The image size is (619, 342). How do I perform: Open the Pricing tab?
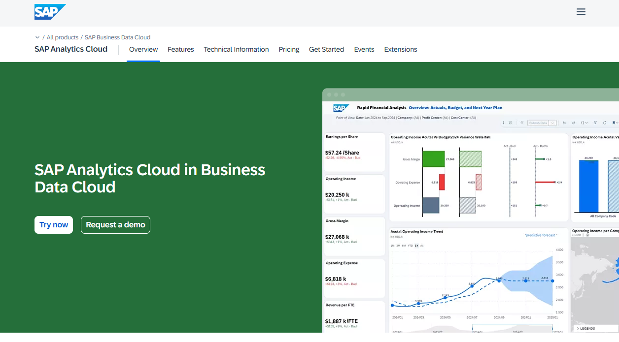click(x=289, y=49)
